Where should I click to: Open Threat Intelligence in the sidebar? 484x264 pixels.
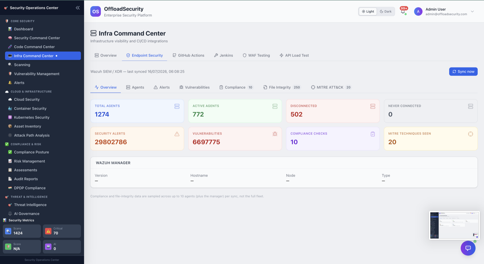43,205
